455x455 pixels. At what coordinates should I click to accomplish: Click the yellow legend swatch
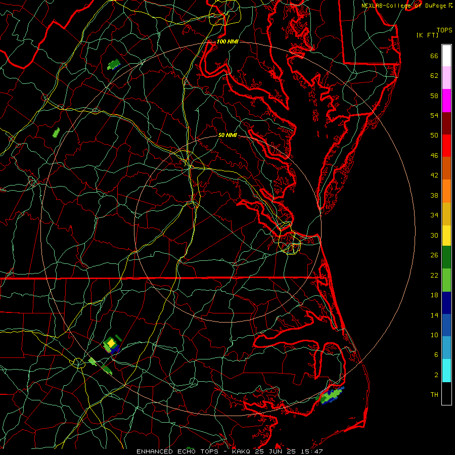tap(446, 235)
